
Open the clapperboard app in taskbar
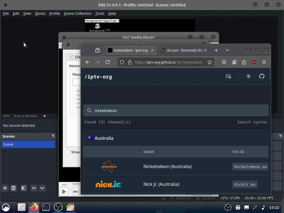pos(70,207)
